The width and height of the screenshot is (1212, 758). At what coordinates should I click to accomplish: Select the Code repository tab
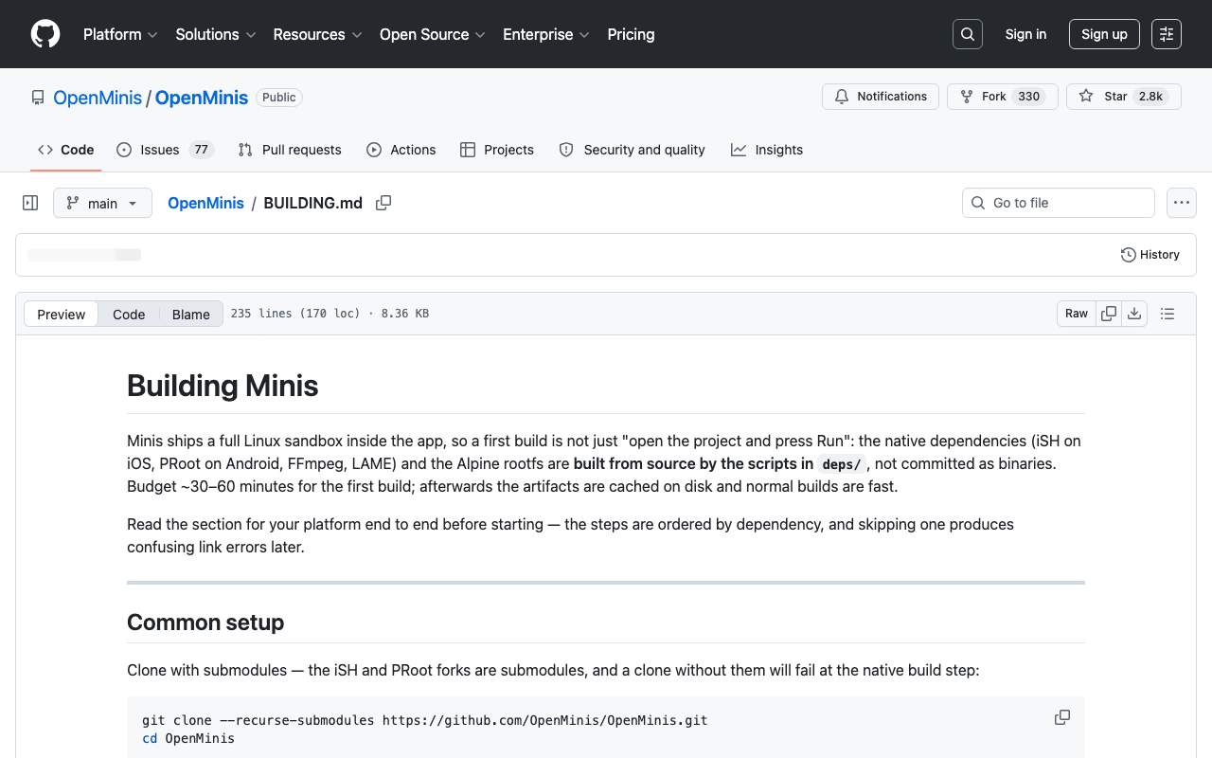(66, 150)
